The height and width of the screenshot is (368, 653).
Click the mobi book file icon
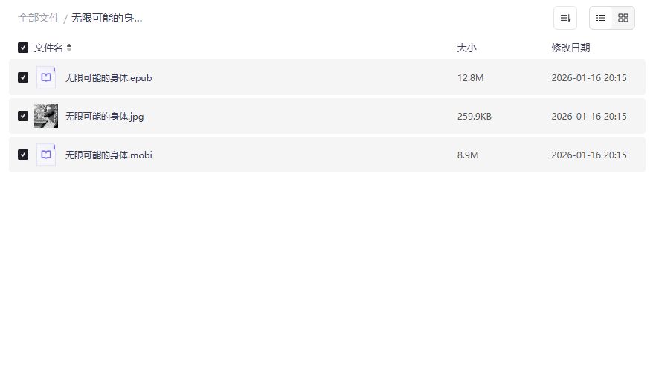click(46, 155)
